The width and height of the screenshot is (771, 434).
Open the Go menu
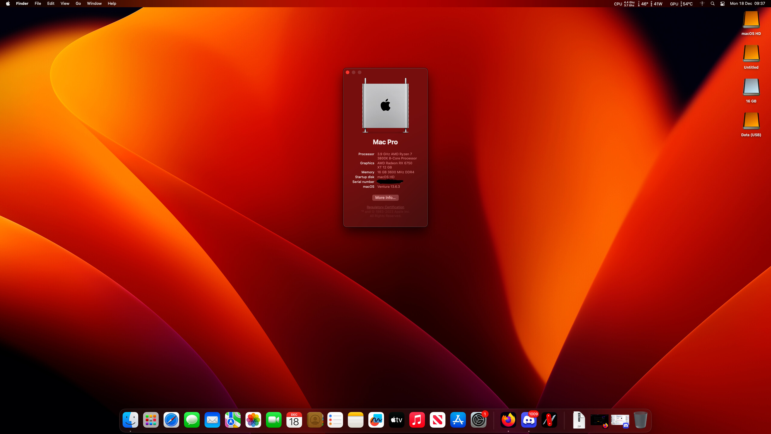coord(78,4)
